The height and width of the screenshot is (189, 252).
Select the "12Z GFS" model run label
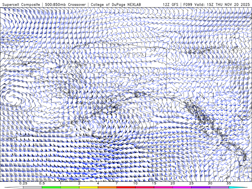coord(170,4)
